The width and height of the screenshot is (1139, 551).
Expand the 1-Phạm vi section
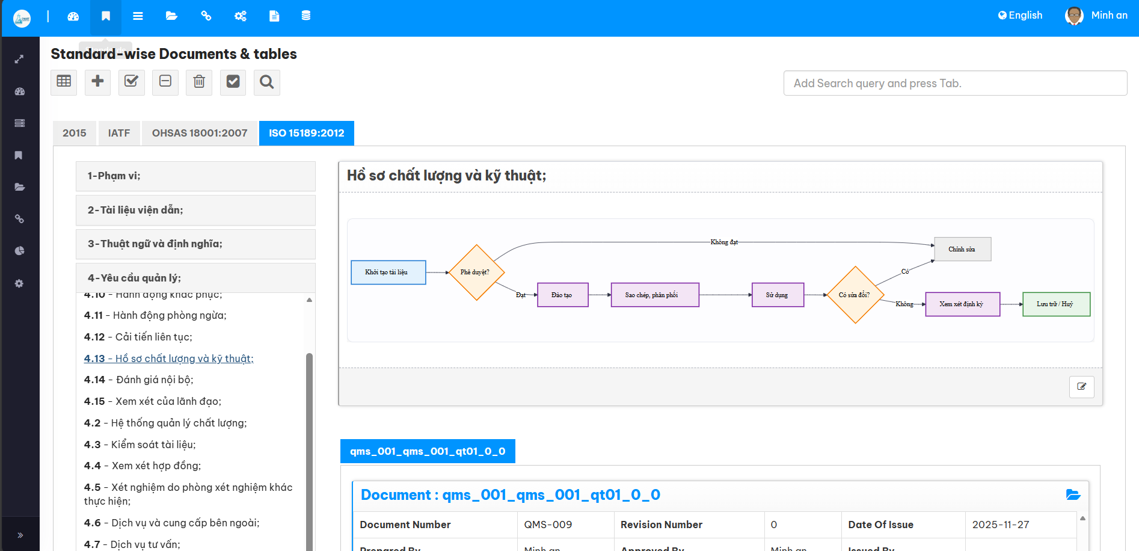(x=195, y=176)
